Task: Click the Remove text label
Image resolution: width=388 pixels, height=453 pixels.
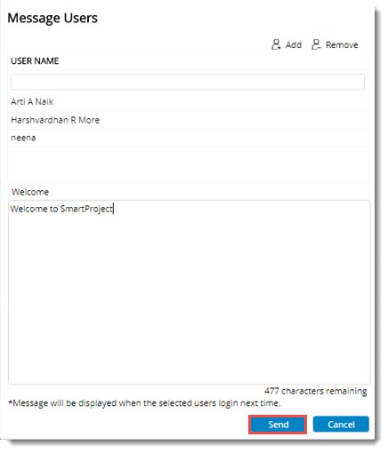Action: tap(342, 45)
